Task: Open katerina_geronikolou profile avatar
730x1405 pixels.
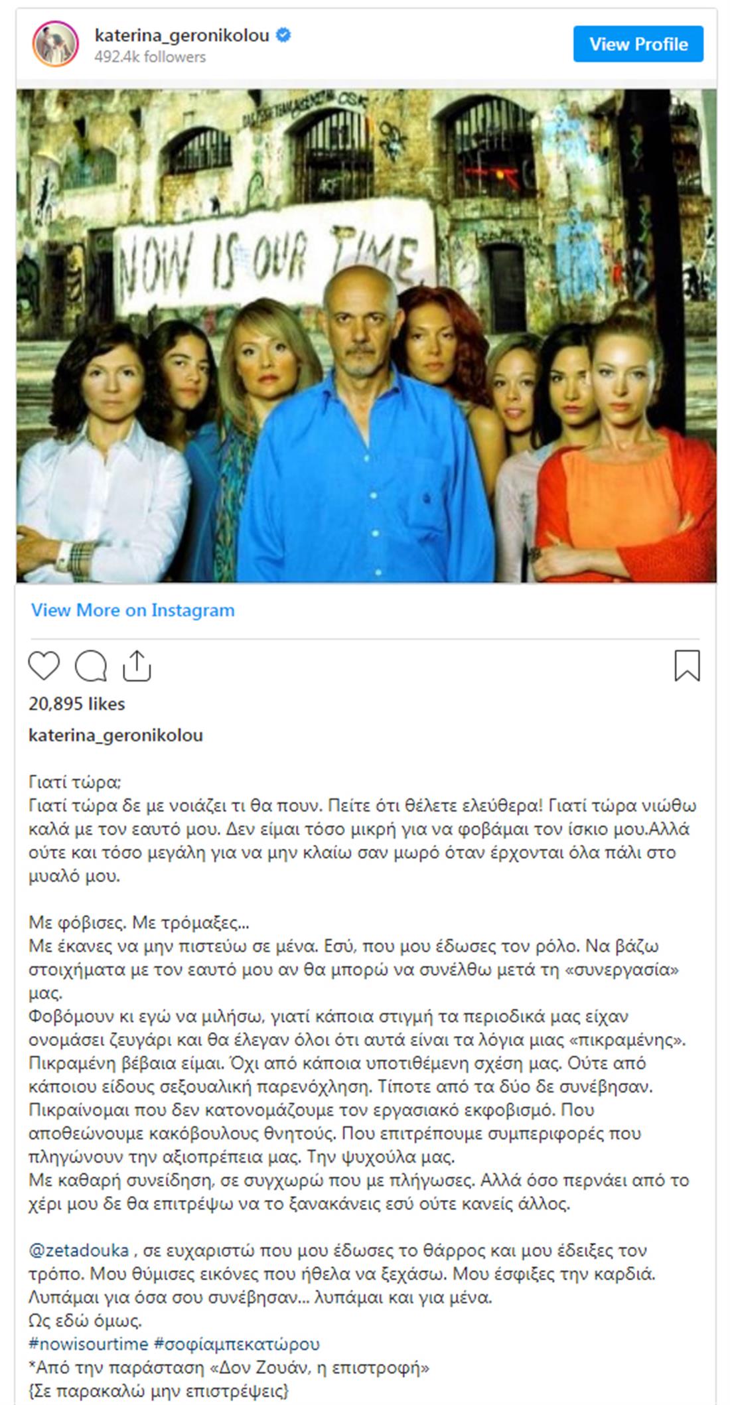Action: tap(56, 44)
